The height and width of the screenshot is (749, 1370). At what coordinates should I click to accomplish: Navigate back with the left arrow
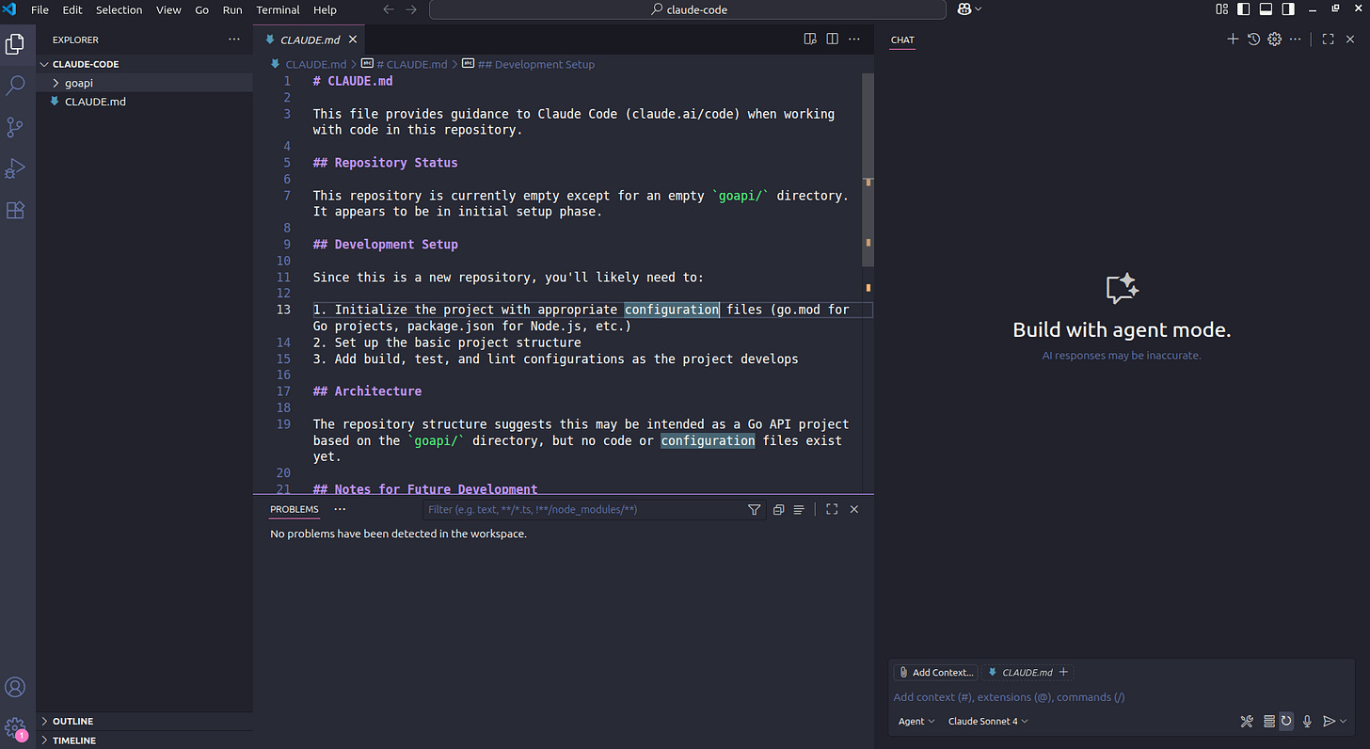point(390,9)
